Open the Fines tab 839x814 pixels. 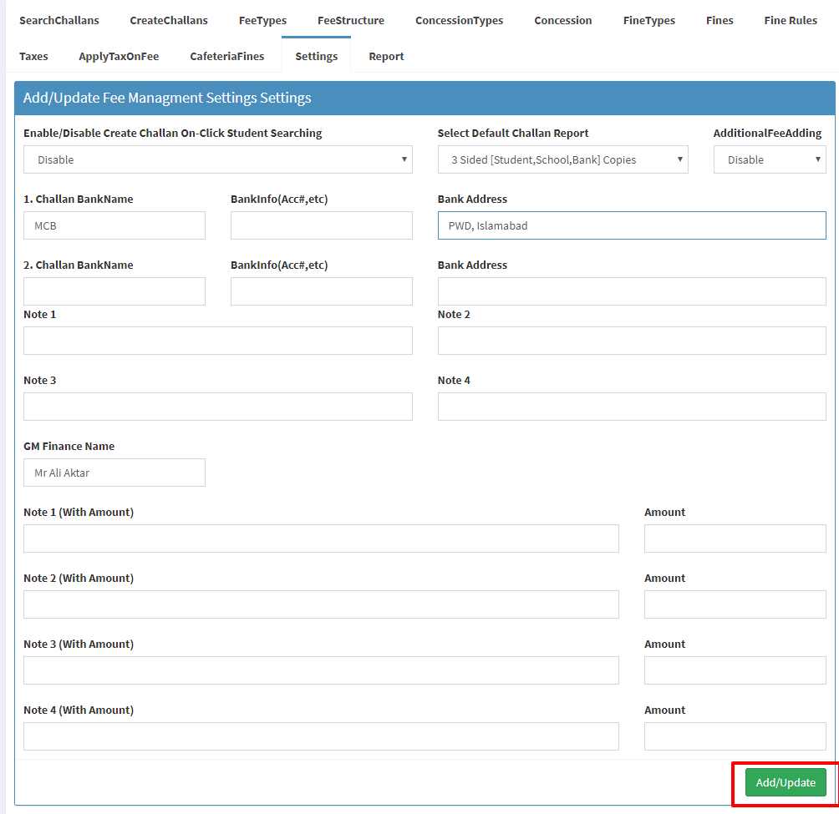point(720,20)
